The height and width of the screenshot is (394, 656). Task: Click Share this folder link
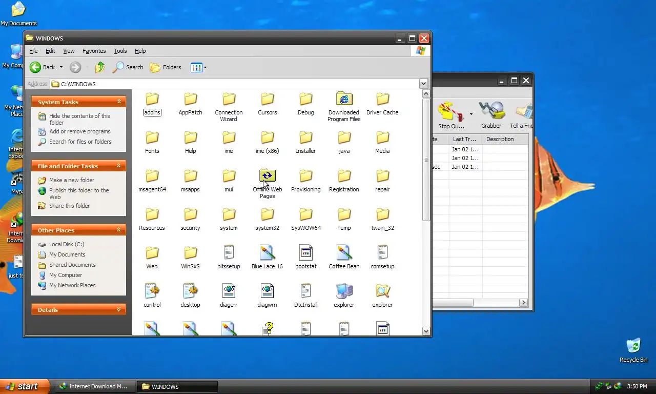(69, 206)
